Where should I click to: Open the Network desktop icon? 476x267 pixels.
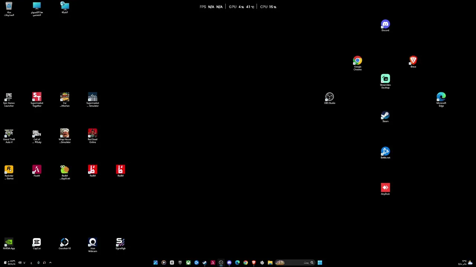(65, 8)
